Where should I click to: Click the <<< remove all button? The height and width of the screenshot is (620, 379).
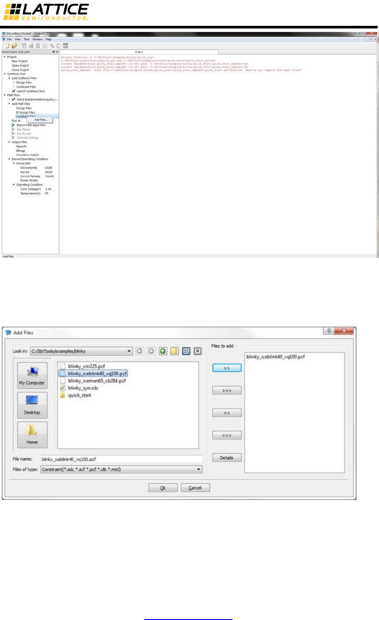coord(227,435)
